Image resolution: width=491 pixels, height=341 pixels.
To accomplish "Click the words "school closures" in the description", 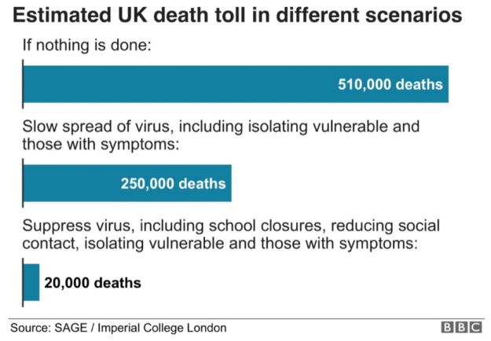I will [x=239, y=226].
